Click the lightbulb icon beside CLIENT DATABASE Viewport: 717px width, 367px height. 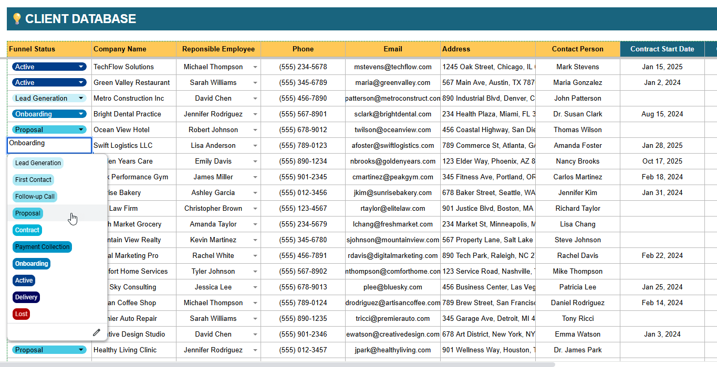pyautogui.click(x=17, y=18)
